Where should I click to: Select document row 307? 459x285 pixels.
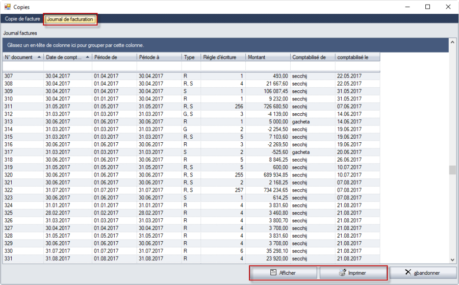pos(191,76)
